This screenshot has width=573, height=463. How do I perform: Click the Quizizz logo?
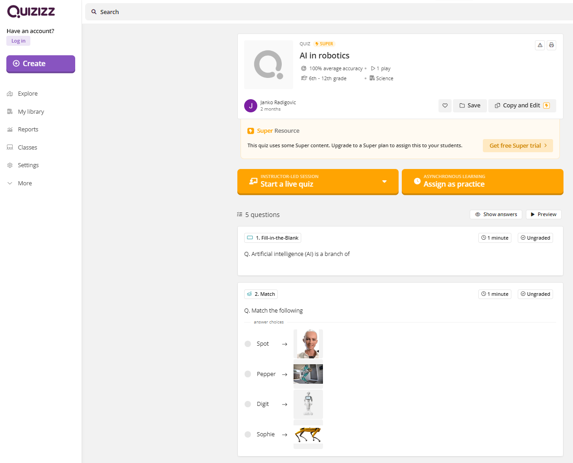click(x=31, y=11)
